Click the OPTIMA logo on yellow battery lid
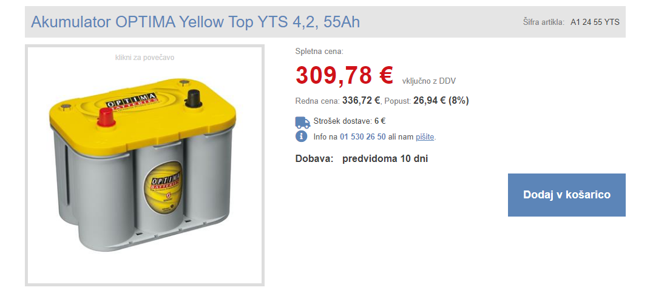The image size is (650, 293). 130,101
